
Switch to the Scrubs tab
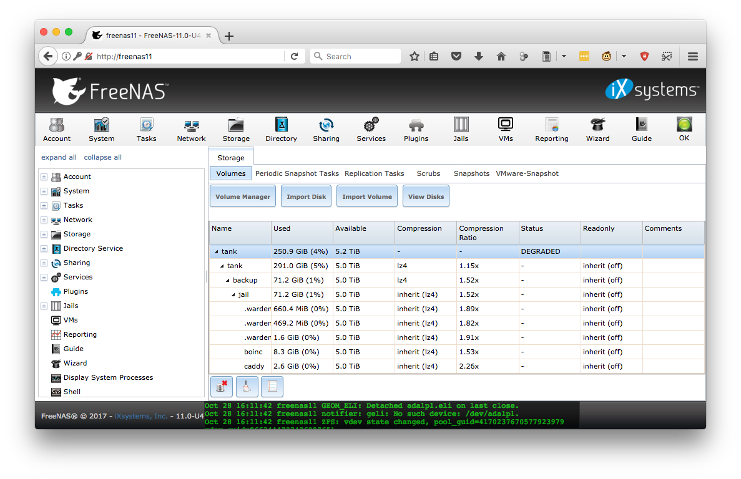(428, 173)
